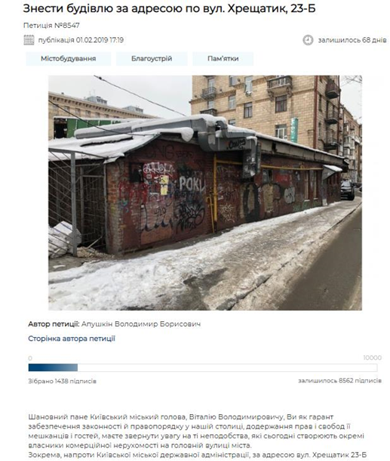Click the публікація 01.02.2019 17:19 date text
This screenshot has width=390, height=461.
point(81,40)
